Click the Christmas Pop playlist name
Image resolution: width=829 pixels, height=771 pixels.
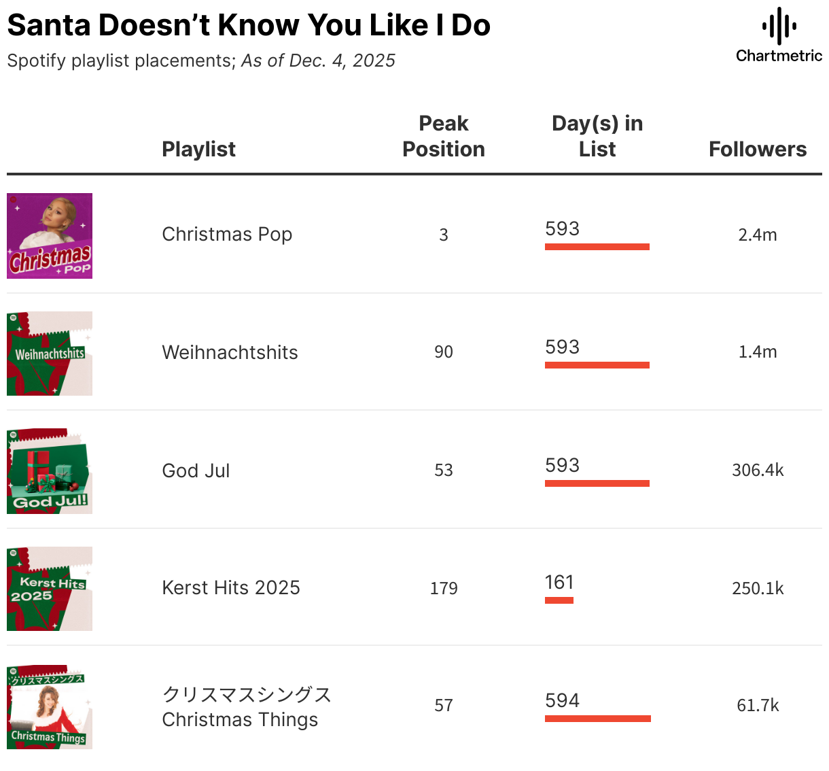click(x=227, y=235)
